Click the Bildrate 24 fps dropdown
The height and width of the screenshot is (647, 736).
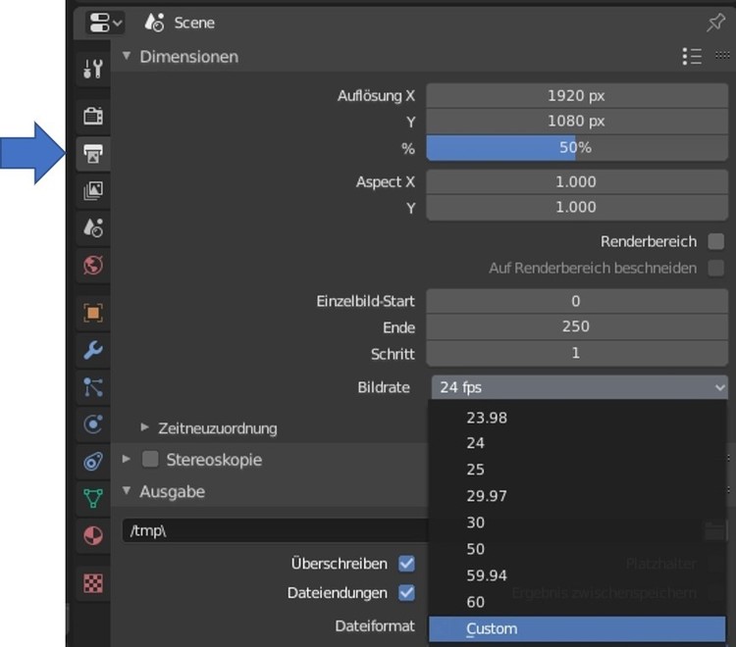click(579, 387)
